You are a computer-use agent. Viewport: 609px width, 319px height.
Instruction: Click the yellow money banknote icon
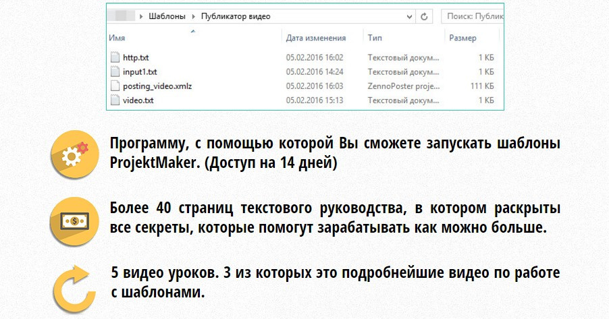tap(70, 221)
